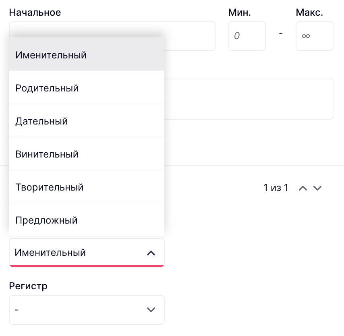Screen dimensions: 344x336
Task: Click the Начальное field label
Action: (35, 12)
